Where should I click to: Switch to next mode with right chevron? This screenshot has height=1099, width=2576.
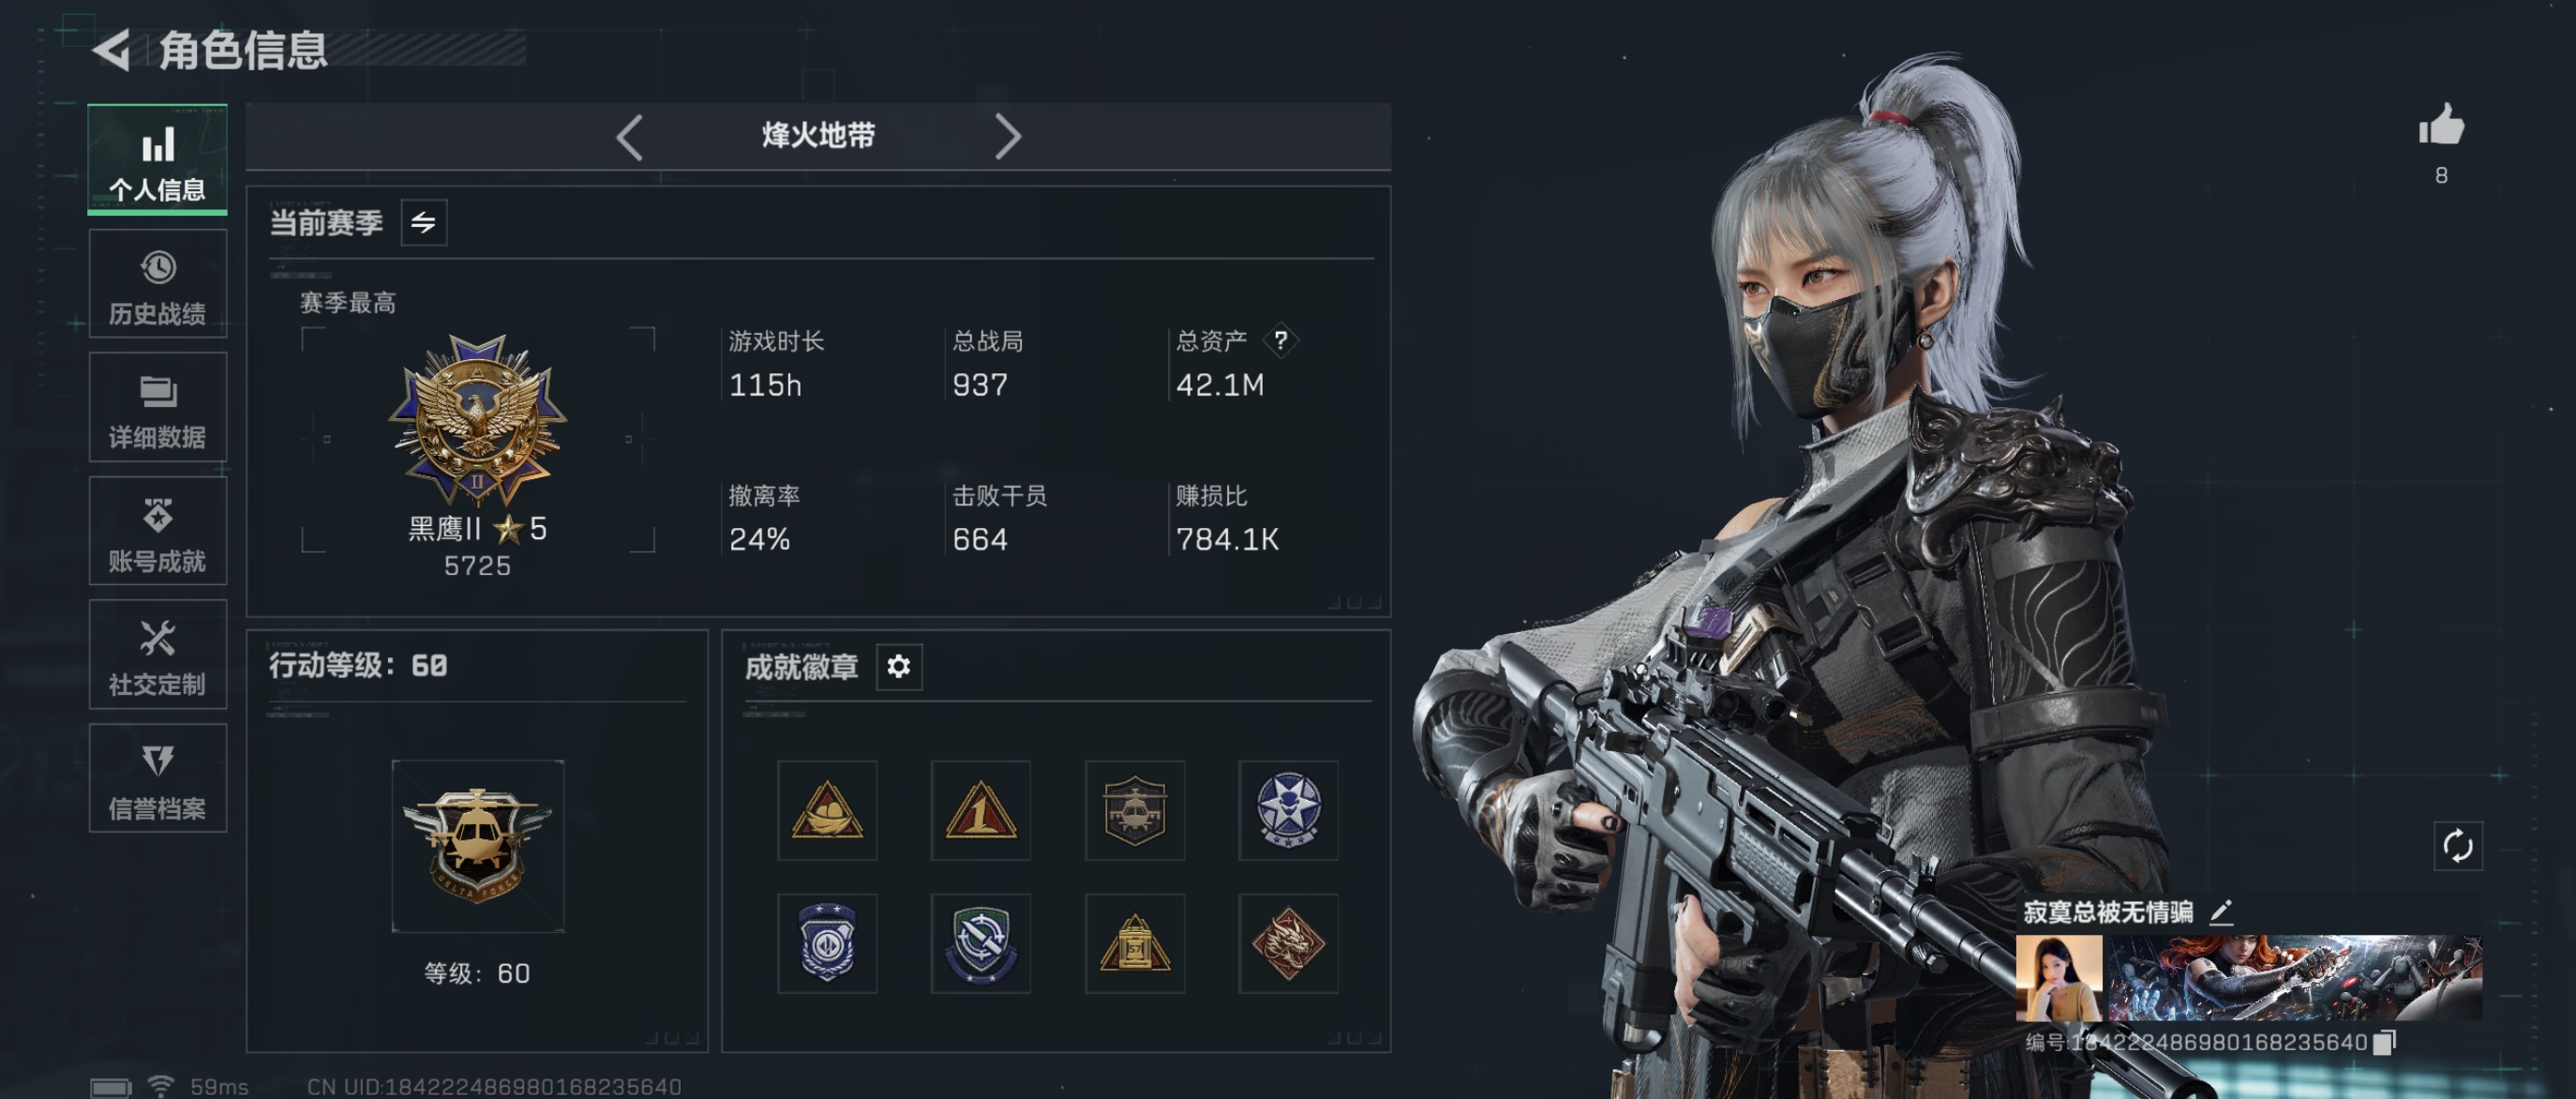pyautogui.click(x=1008, y=137)
